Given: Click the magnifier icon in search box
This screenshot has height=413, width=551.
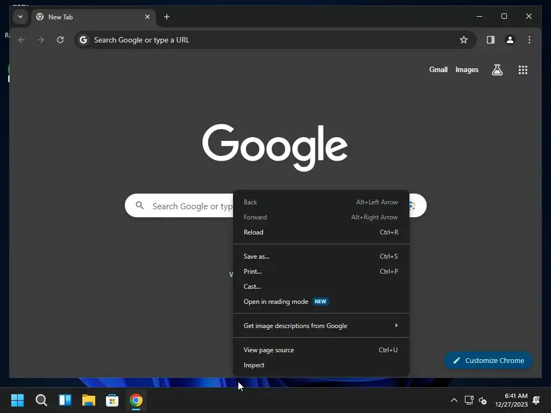Looking at the screenshot, I should click(139, 205).
